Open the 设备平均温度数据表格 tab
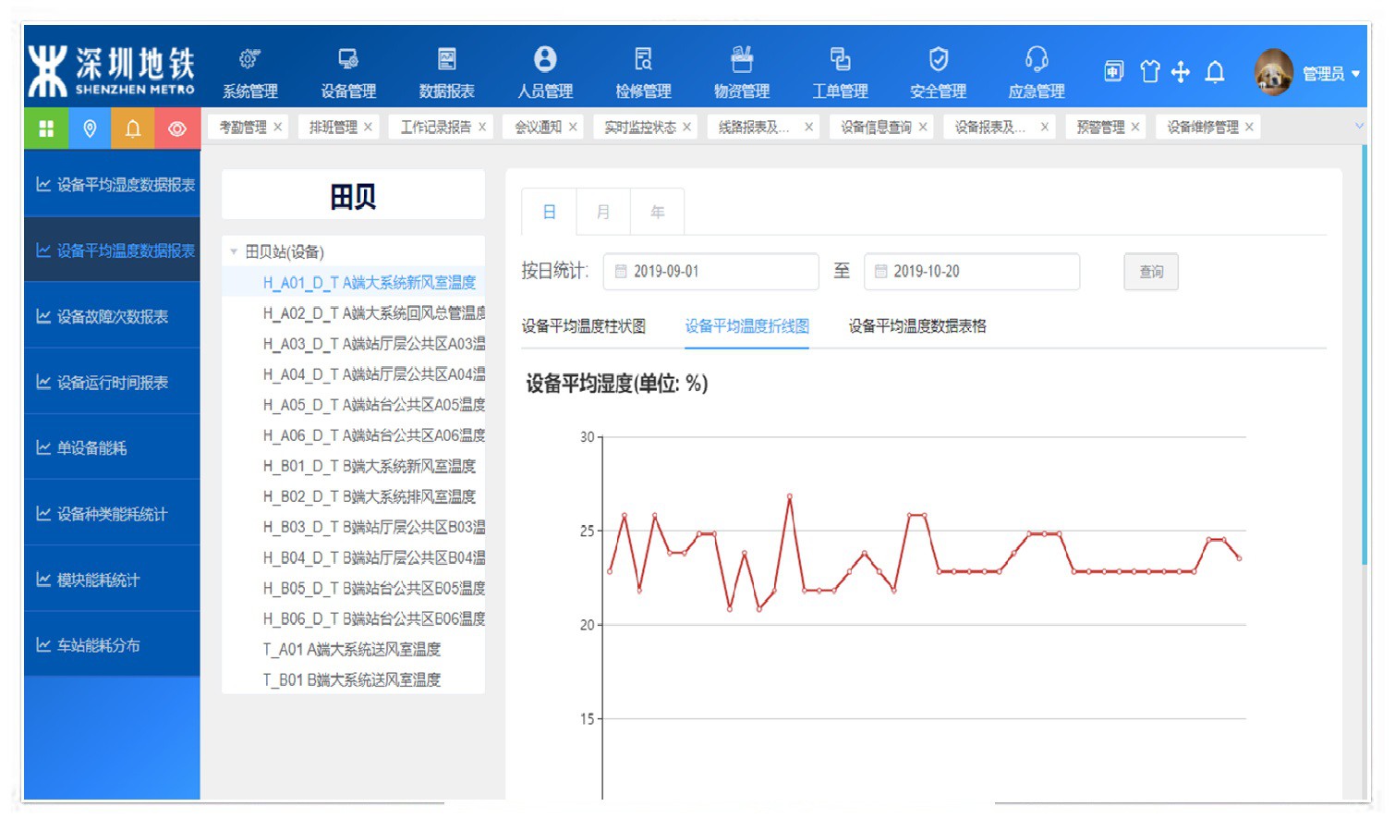 (916, 325)
